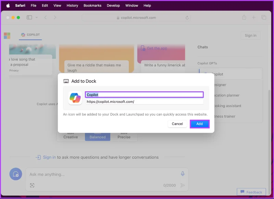Open the Bookmarks menu
The image size is (274, 199).
point(92,5)
